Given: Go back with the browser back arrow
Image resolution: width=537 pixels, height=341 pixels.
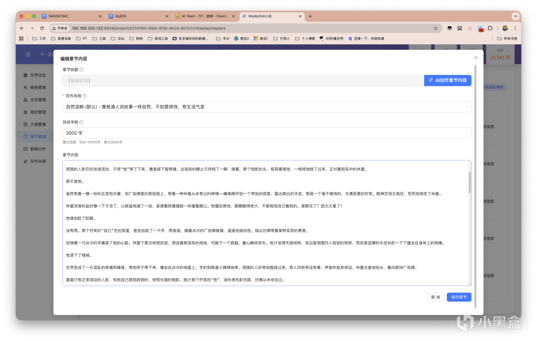Looking at the screenshot, I should coord(22,28).
